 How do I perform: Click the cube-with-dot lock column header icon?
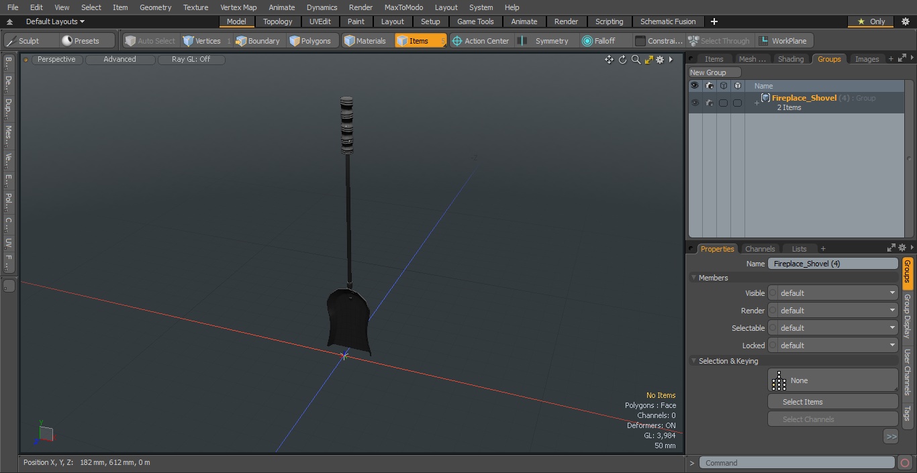tap(737, 86)
